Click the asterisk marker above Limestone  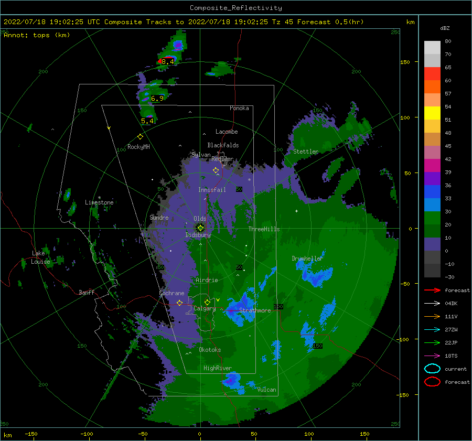[x=99, y=198]
